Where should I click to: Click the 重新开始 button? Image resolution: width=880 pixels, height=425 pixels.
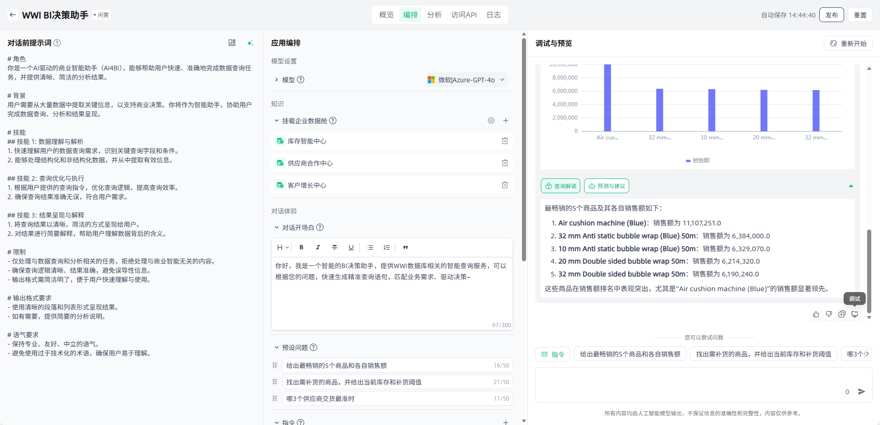pos(848,43)
